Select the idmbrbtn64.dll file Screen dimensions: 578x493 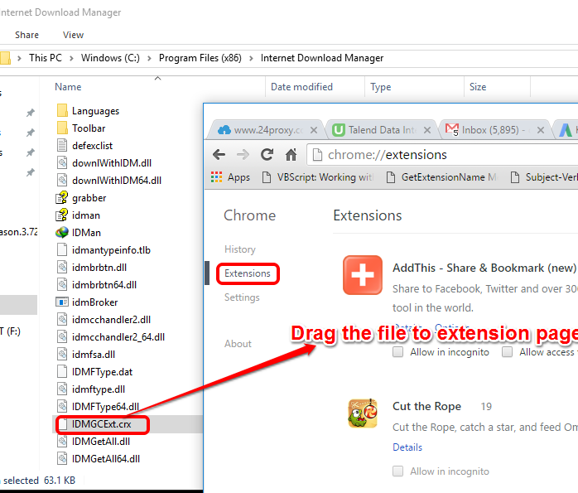tap(104, 285)
